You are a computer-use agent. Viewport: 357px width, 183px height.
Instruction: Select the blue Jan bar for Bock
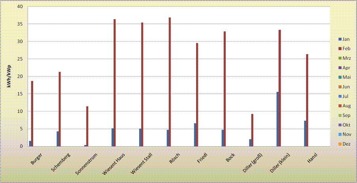[223, 138]
